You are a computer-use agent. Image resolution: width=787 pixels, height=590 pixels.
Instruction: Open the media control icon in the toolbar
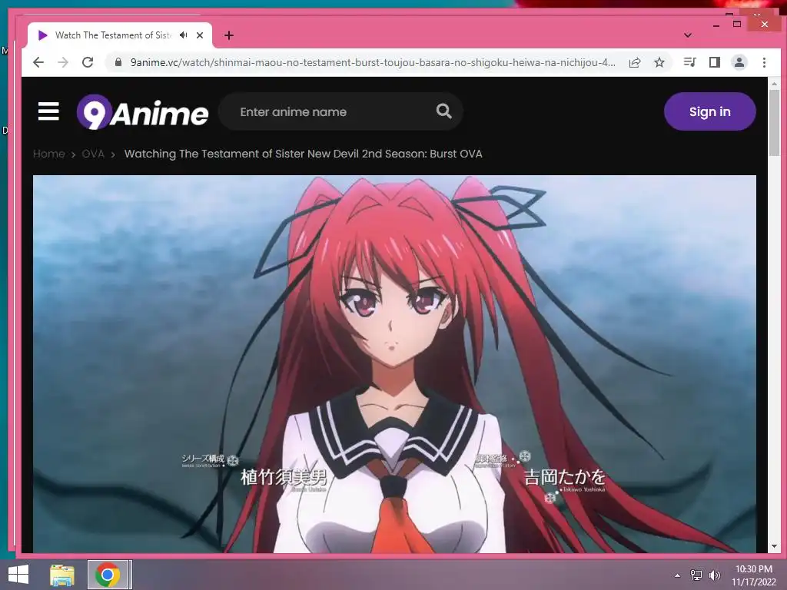(690, 62)
